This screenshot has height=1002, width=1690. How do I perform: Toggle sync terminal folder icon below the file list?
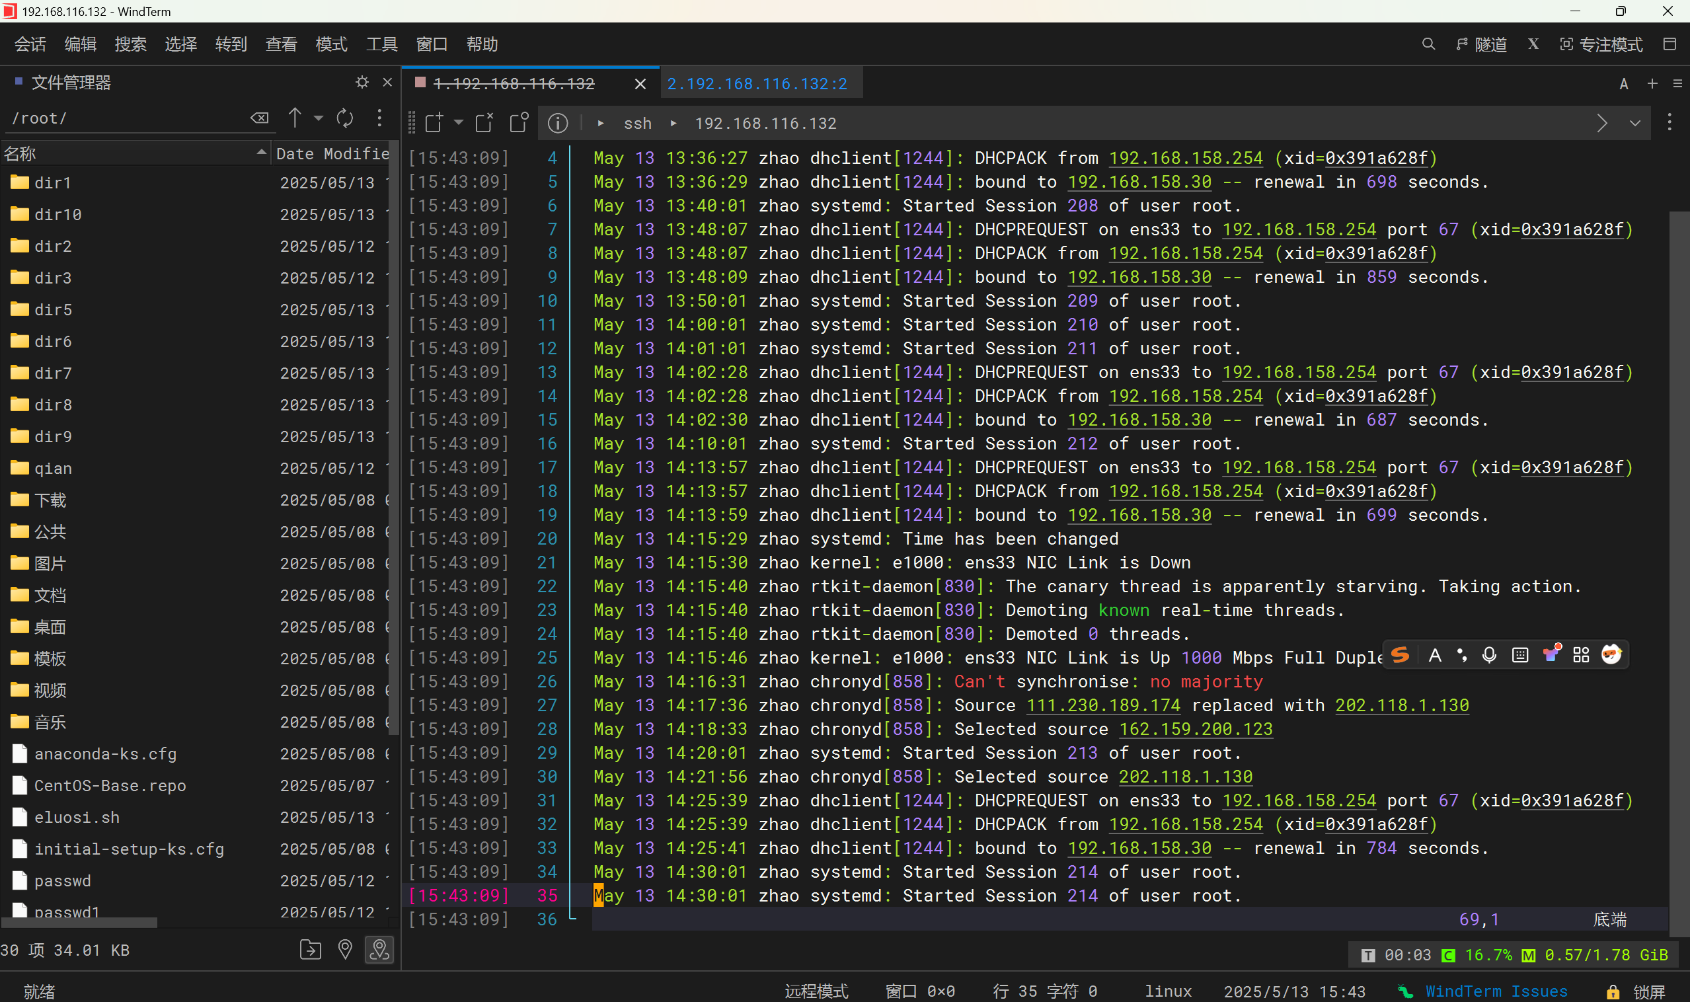(x=379, y=950)
